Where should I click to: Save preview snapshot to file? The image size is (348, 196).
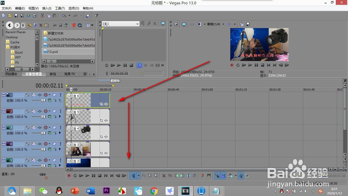click(248, 24)
